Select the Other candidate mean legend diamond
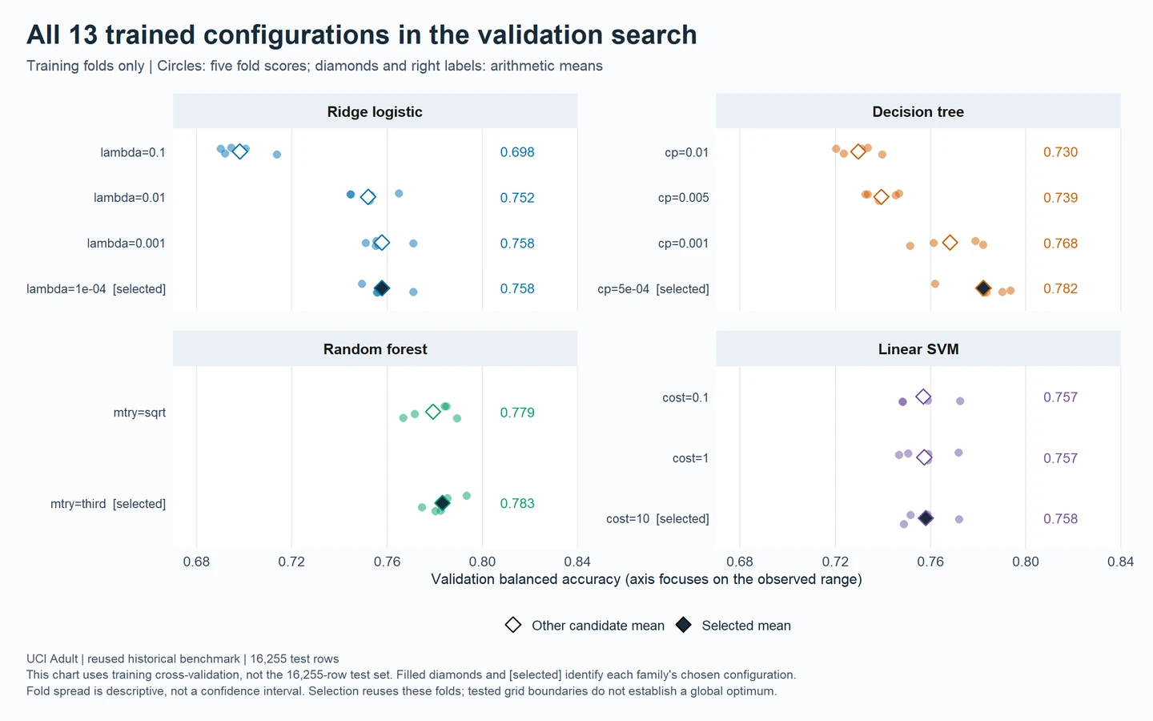 (513, 625)
